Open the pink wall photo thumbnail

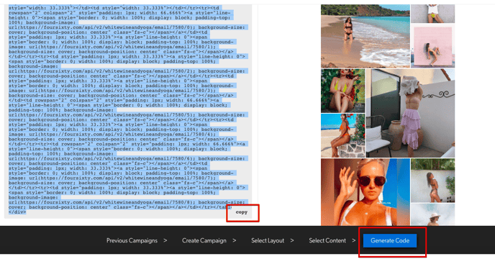pos(433,46)
